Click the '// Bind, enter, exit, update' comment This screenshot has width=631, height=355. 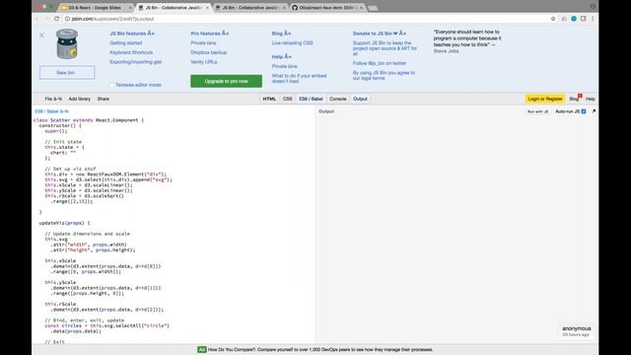(x=85, y=320)
